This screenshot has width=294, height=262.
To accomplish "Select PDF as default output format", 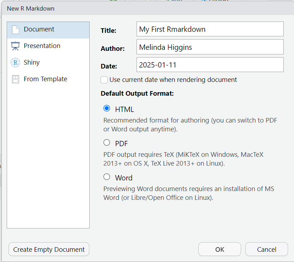I will pyautogui.click(x=107, y=143).
